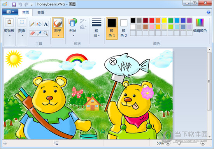This screenshot has width=214, height=149.
Task: Select the Text tool
Action: pos(46,24)
